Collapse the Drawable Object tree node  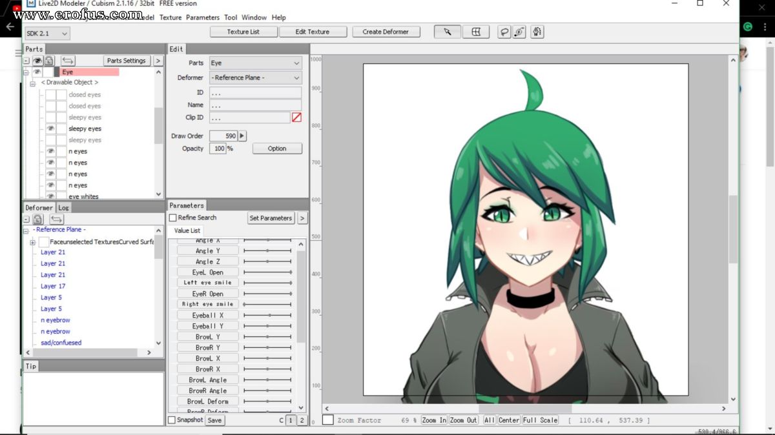point(32,84)
